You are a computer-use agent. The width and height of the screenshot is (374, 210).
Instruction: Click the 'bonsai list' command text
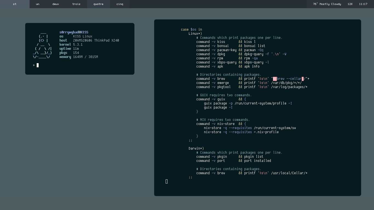(255, 46)
